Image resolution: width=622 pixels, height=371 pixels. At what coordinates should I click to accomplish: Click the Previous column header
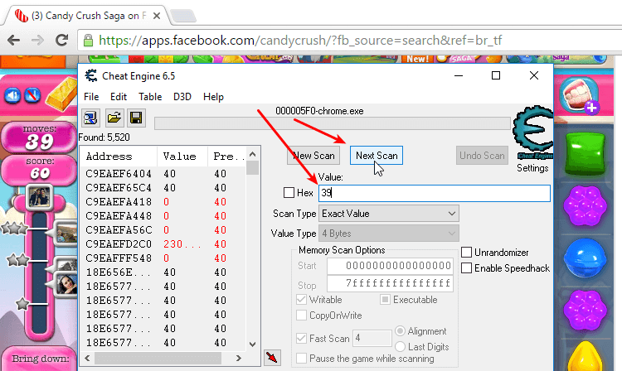[226, 157]
